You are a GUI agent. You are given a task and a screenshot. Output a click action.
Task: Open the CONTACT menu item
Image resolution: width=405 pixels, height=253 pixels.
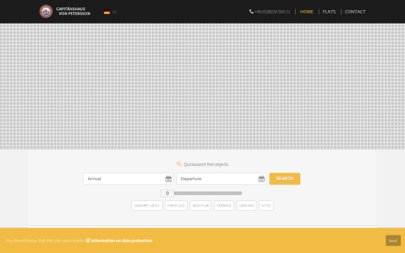point(355,11)
